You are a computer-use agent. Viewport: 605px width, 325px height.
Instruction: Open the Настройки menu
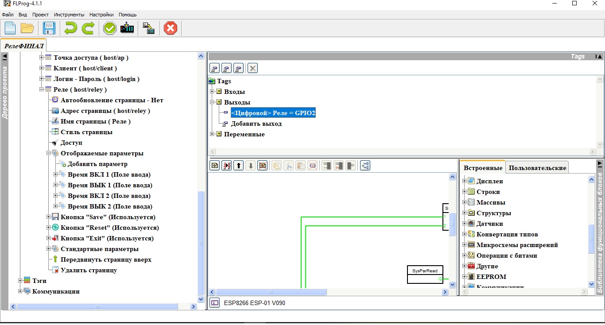[101, 15]
